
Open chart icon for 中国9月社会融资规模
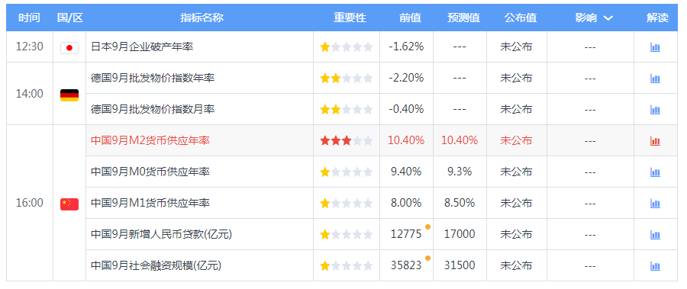pos(655,266)
